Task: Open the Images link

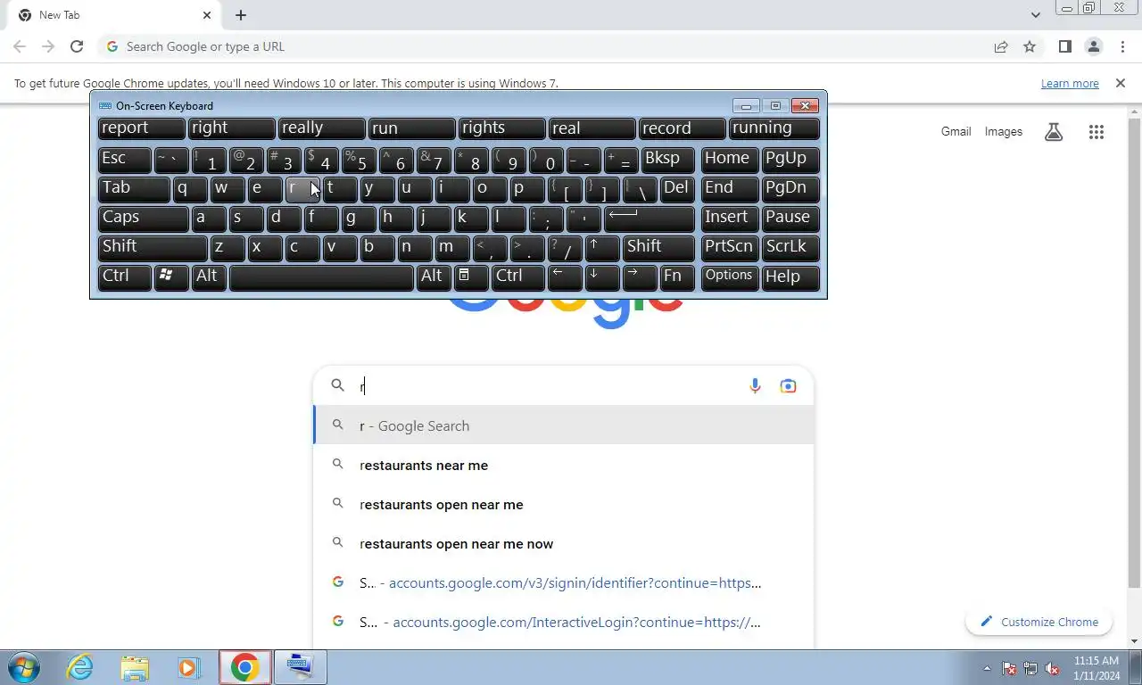Action: pos(1004,132)
